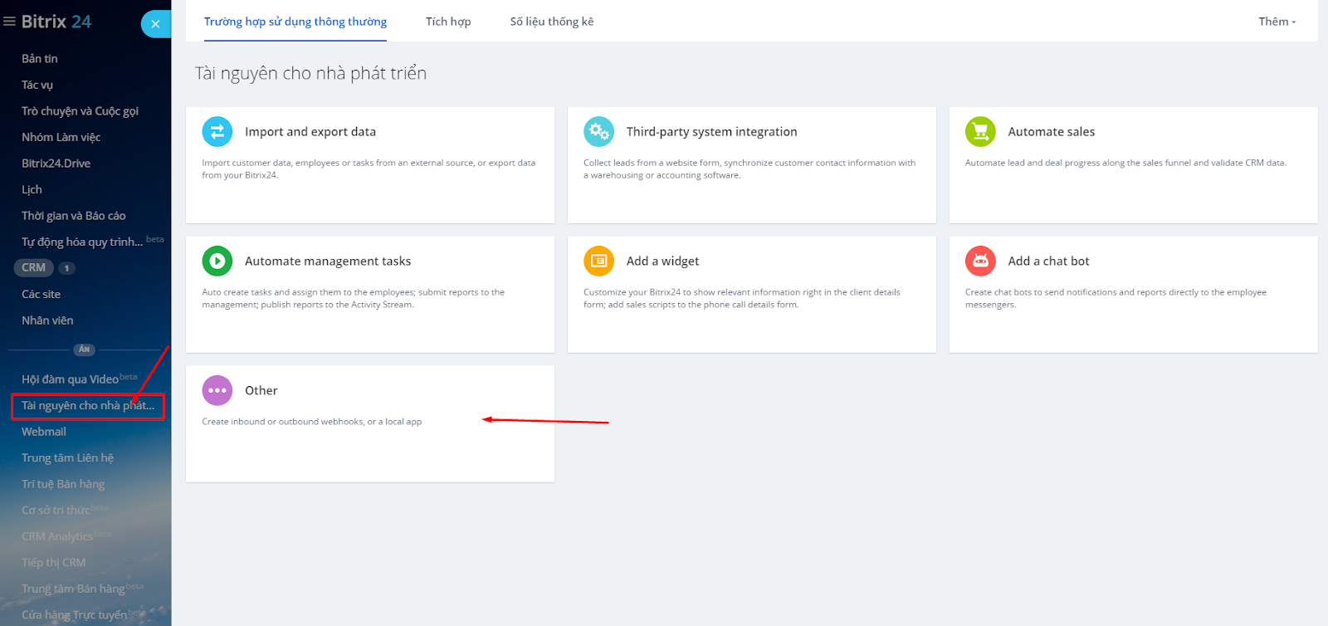
Task: Open Webmail in the sidebar
Action: [x=44, y=432]
